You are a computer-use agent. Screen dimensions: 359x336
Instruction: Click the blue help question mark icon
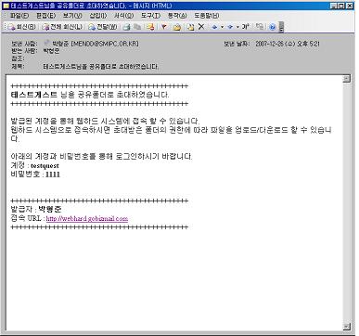click(x=273, y=27)
